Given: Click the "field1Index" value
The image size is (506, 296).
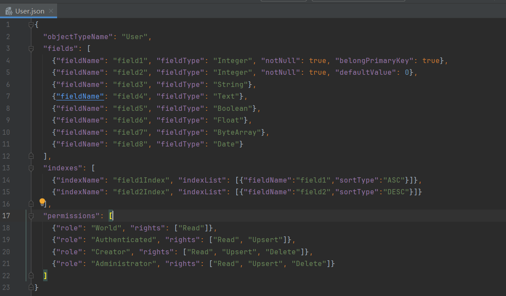Looking at the screenshot, I should (x=141, y=180).
